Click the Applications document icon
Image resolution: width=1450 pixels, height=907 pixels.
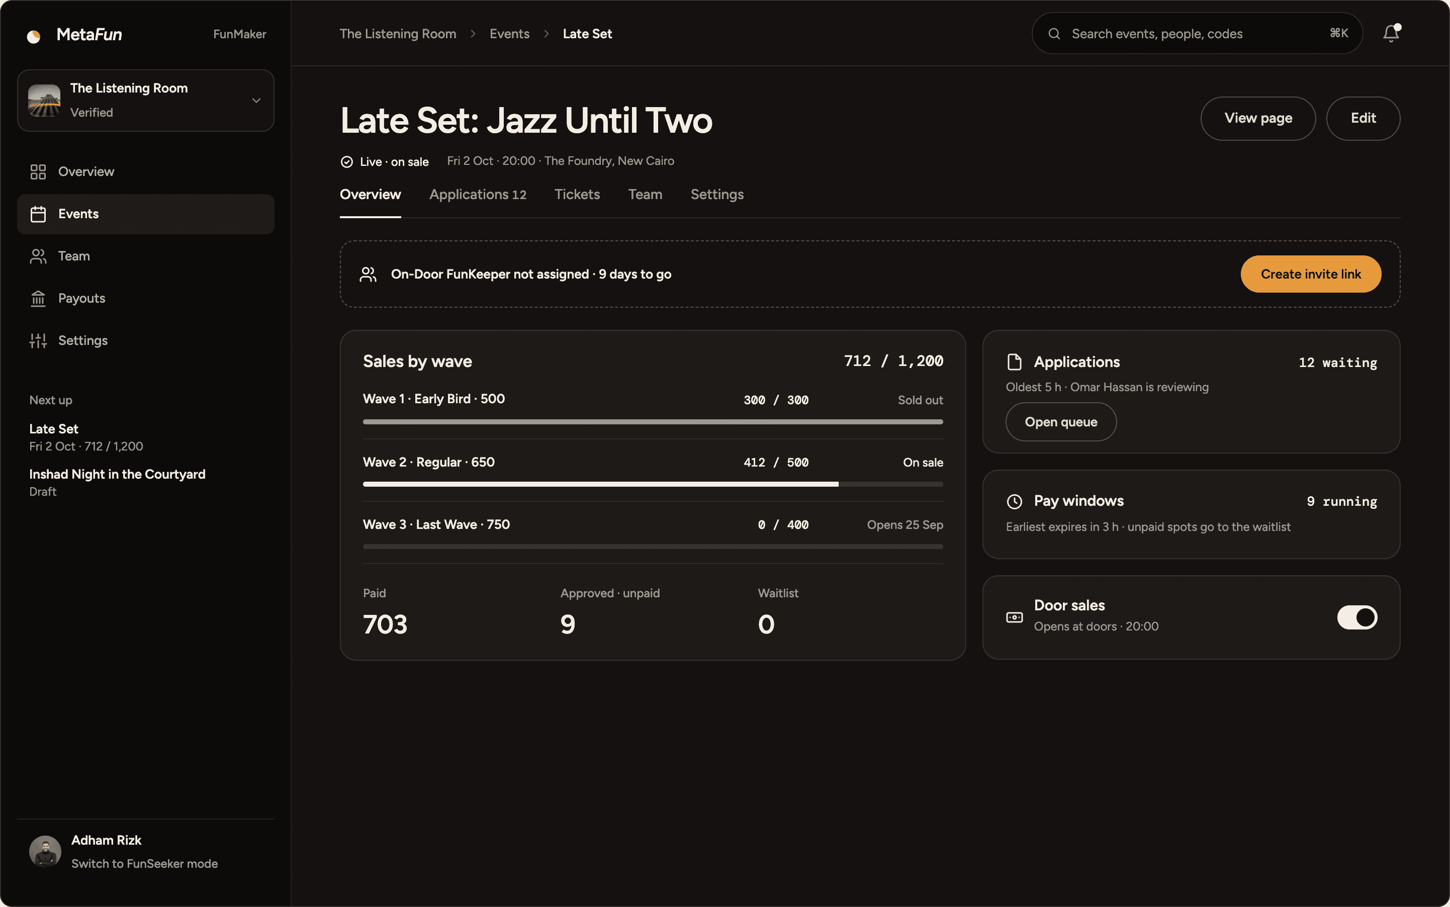pyautogui.click(x=1014, y=361)
